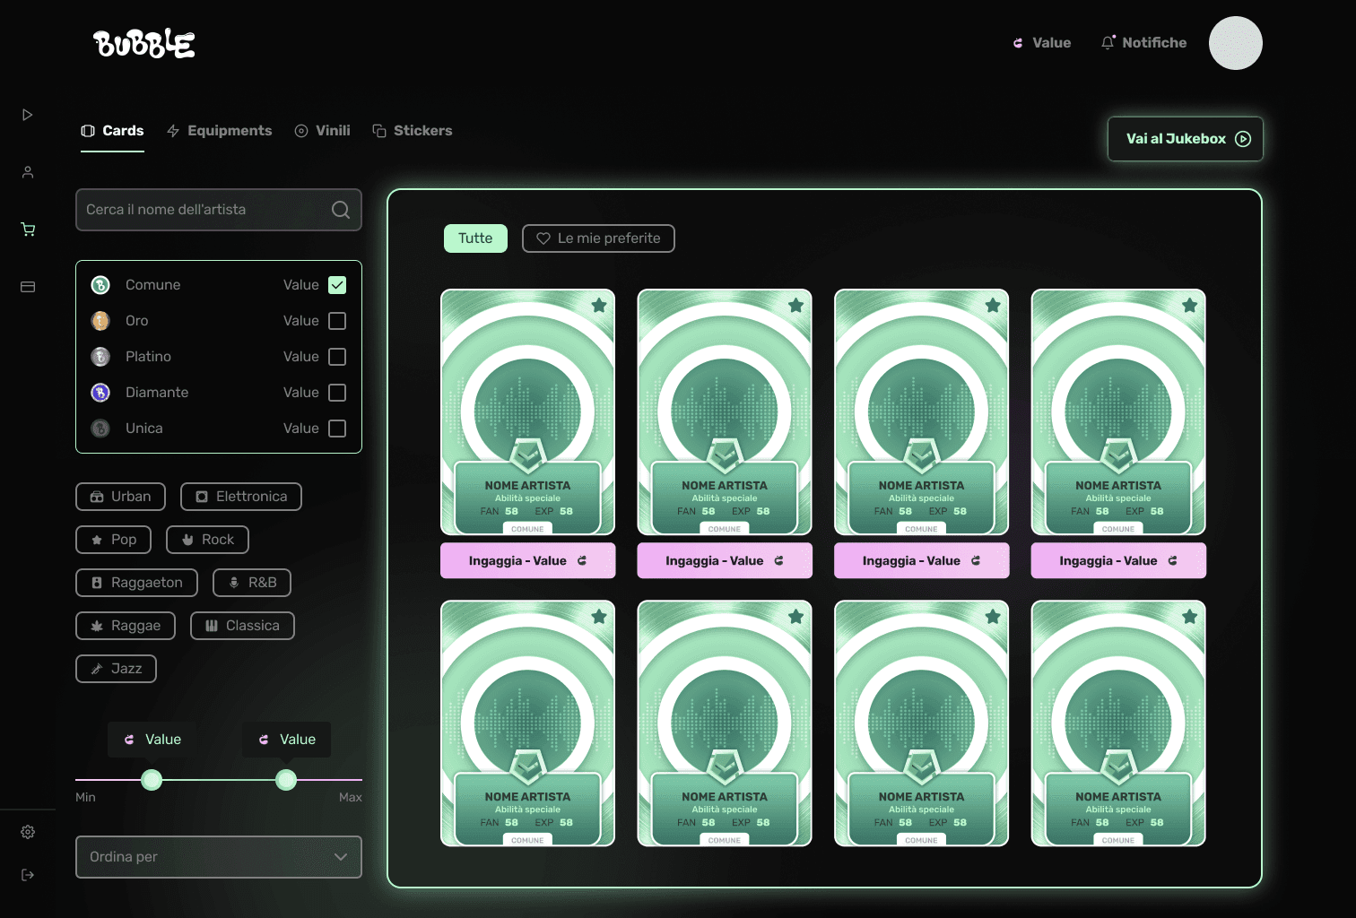This screenshot has height=918, width=1356.
Task: Toggle the R&B genre filter
Action: pos(252,583)
